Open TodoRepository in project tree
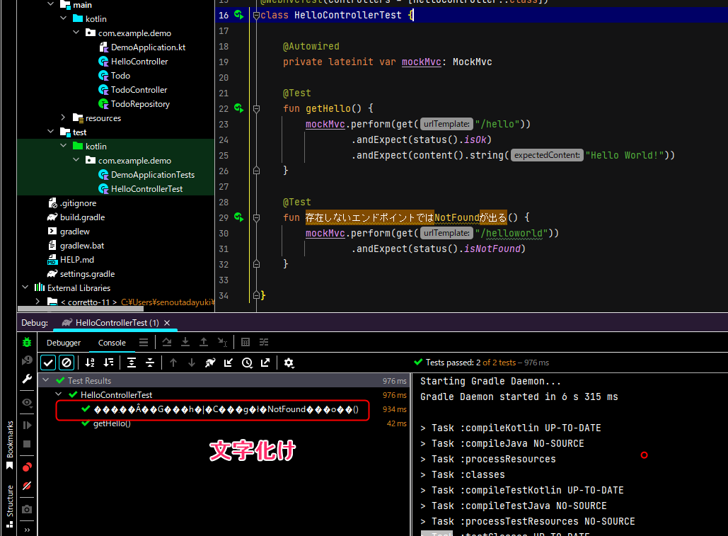This screenshot has width=728, height=536. (x=140, y=103)
